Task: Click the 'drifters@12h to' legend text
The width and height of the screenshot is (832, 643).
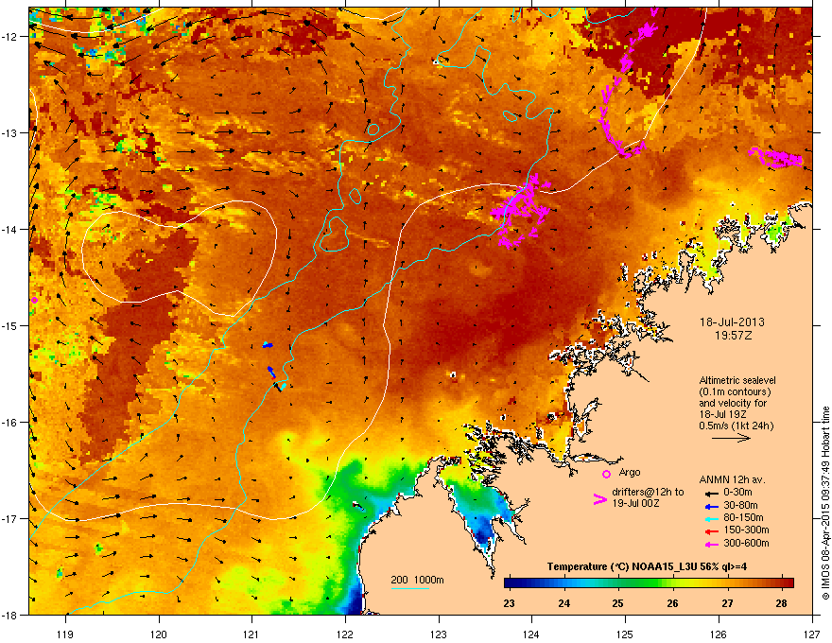Action: click(x=648, y=492)
